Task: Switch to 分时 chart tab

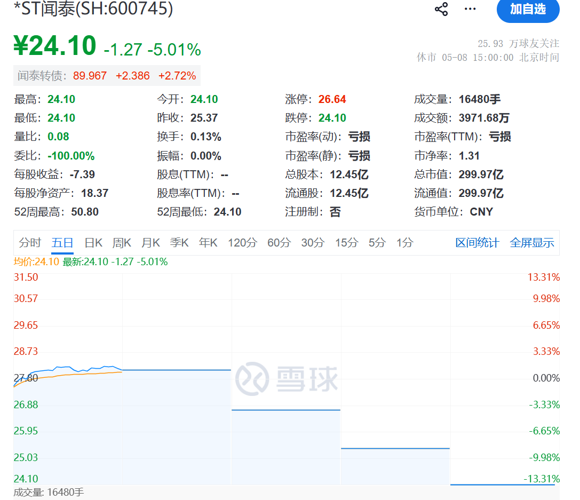Action: (30, 243)
